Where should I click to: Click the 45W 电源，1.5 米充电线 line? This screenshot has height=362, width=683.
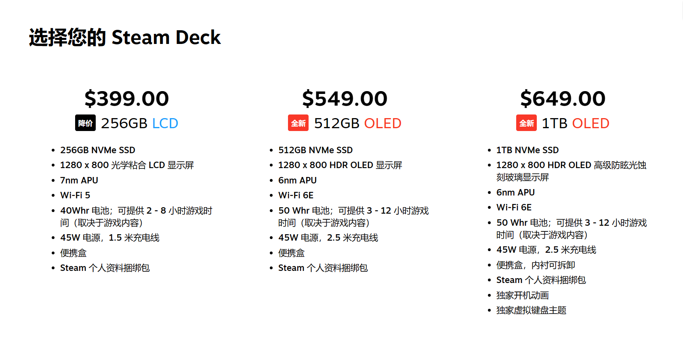coord(110,238)
